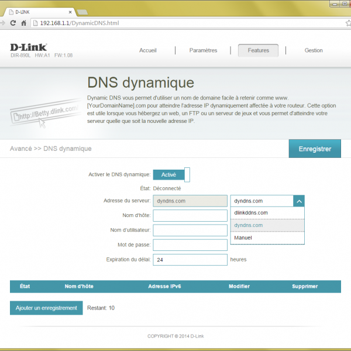Open the Accueil navigation tab

[x=148, y=50]
